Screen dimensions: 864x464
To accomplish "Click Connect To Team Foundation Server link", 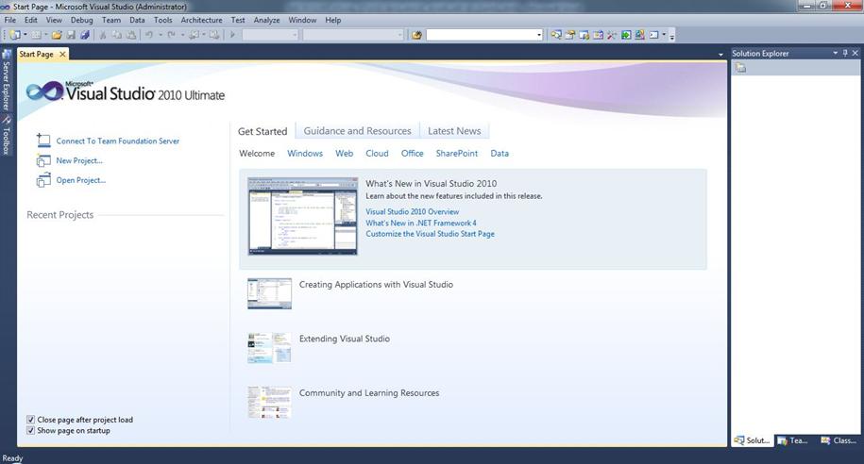I will (x=117, y=141).
